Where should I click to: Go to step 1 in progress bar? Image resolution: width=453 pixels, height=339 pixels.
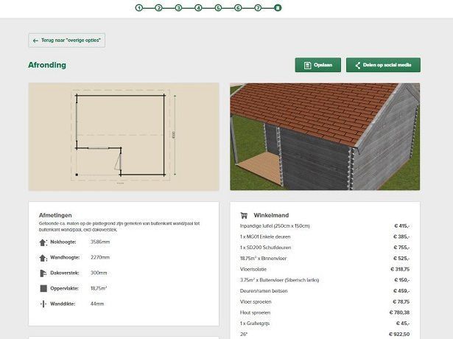coord(138,7)
